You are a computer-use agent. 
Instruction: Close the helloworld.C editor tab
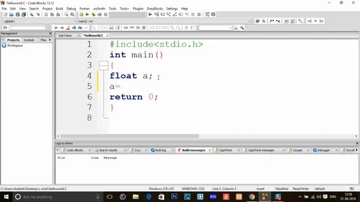[107, 35]
